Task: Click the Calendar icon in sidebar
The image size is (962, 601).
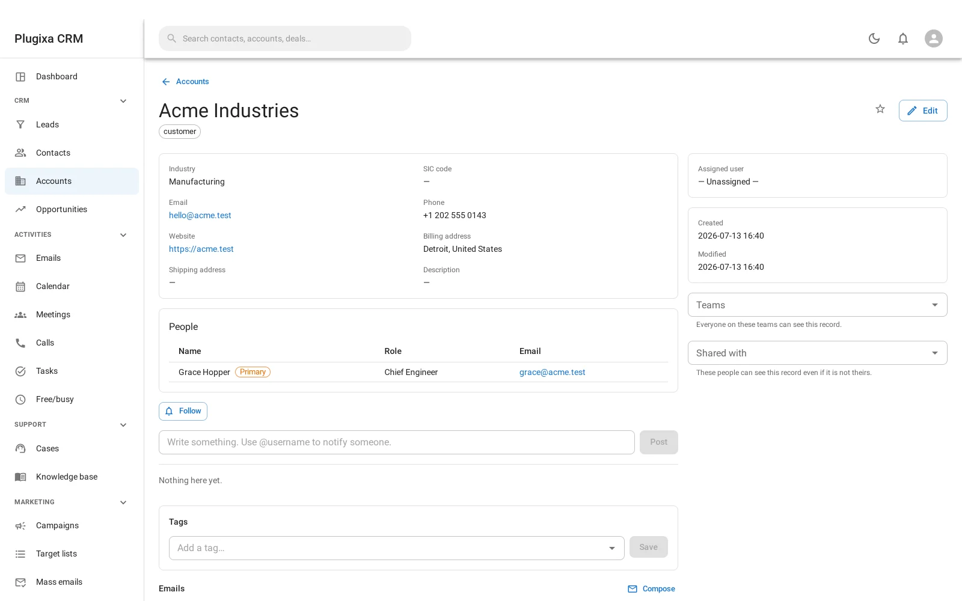Action: pos(20,286)
